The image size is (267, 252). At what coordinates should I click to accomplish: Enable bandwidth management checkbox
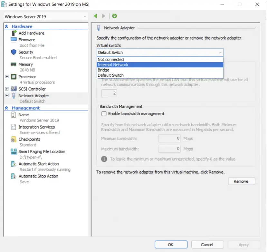104,114
